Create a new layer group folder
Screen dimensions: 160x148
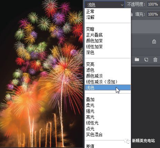pos(137,59)
